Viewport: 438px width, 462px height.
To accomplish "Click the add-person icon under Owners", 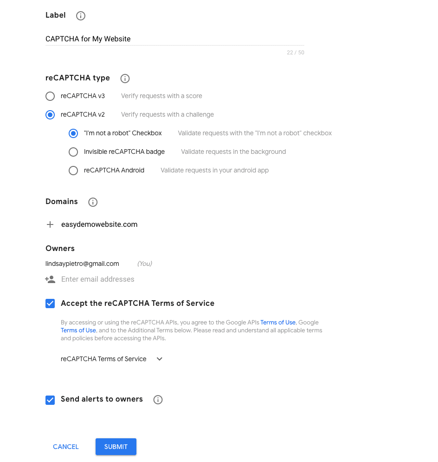I will pos(50,279).
